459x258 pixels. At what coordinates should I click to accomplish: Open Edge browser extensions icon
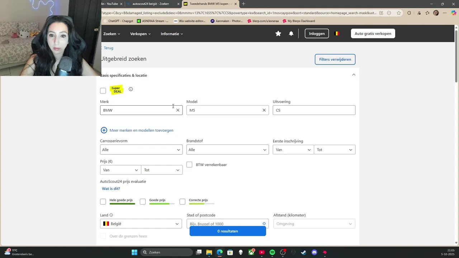coord(409,13)
